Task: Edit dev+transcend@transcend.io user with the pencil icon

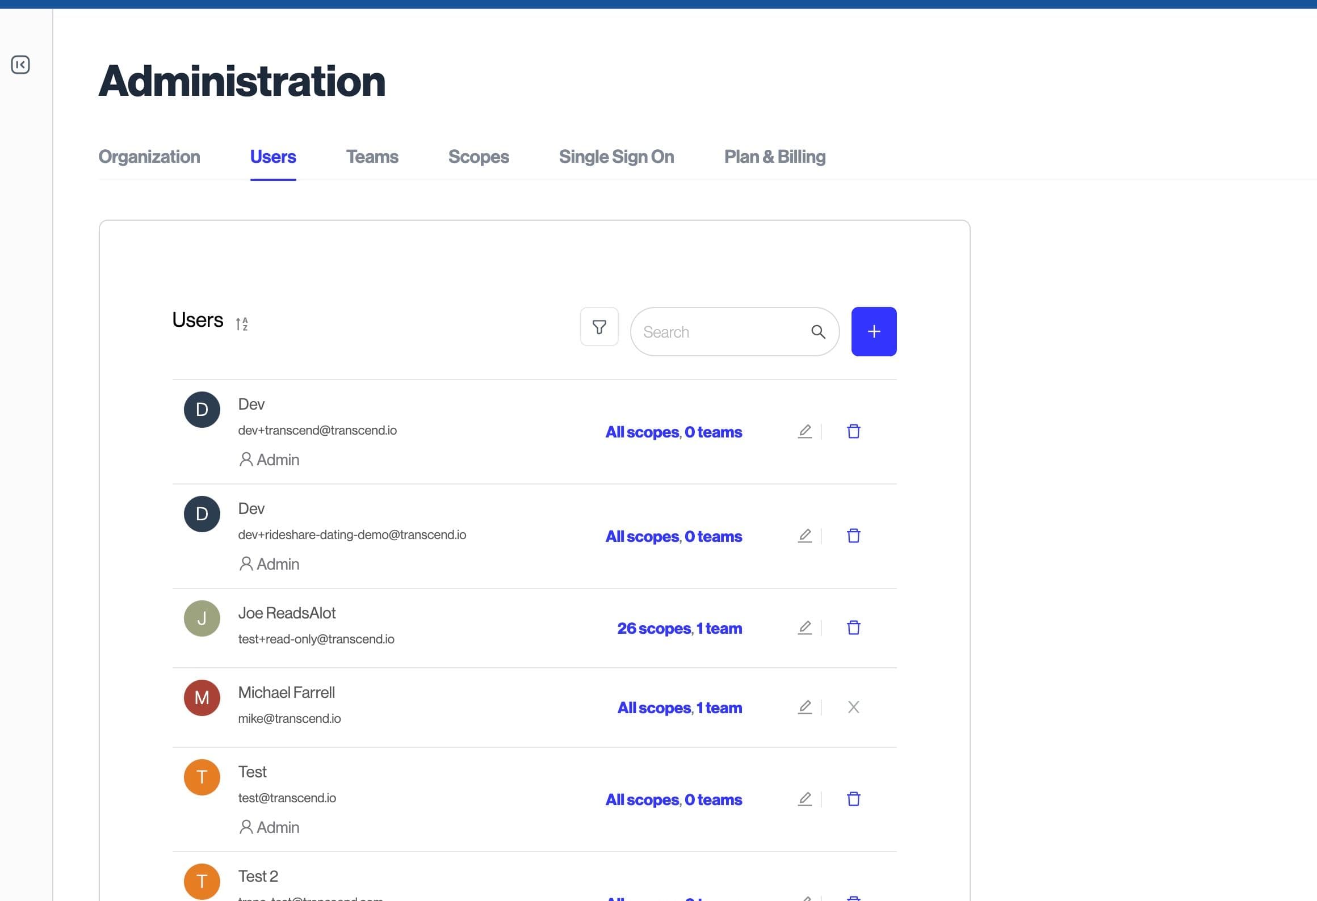Action: tap(804, 431)
